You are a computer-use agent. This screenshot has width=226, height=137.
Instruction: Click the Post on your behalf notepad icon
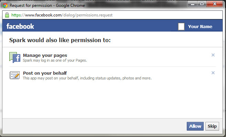pos(15,75)
